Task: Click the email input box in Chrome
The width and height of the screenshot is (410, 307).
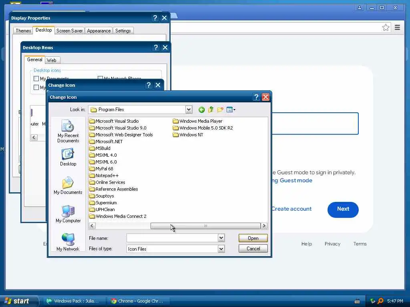Action: pyautogui.click(x=315, y=124)
